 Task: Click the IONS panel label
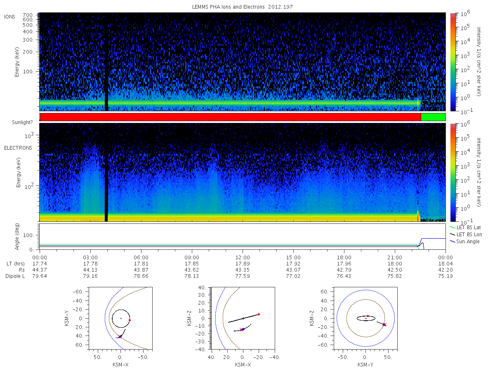pos(10,17)
